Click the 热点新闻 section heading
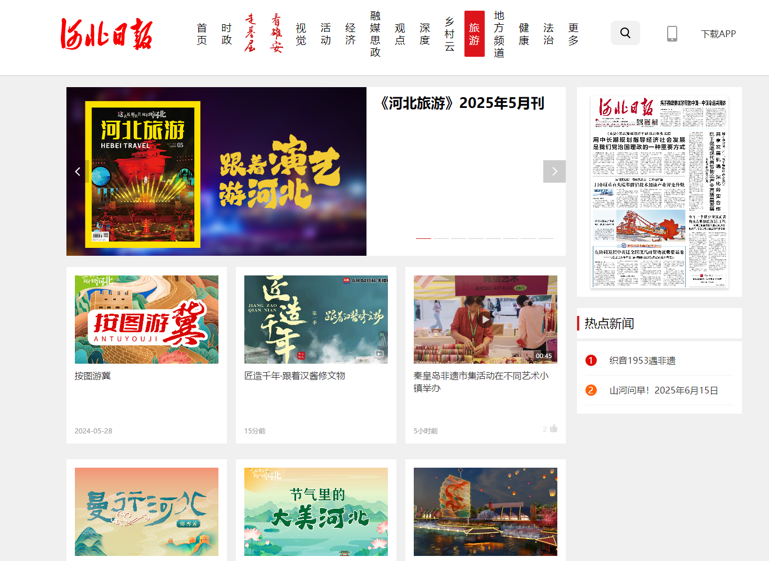Viewport: 769px width, 561px height. 609,323
